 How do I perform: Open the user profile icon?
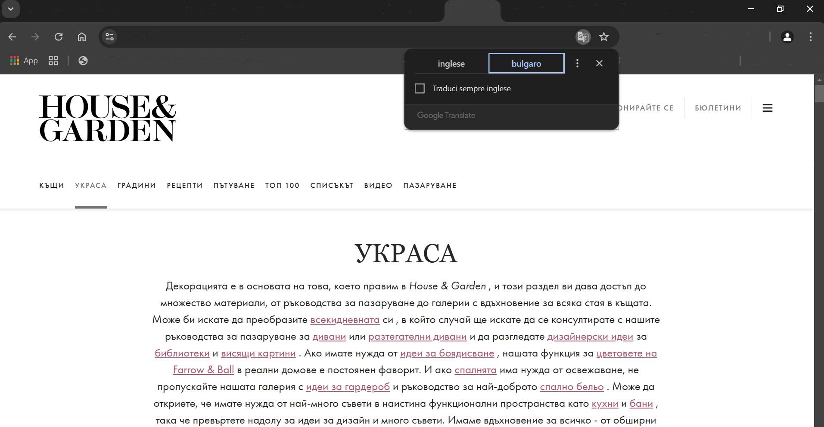[x=787, y=37]
